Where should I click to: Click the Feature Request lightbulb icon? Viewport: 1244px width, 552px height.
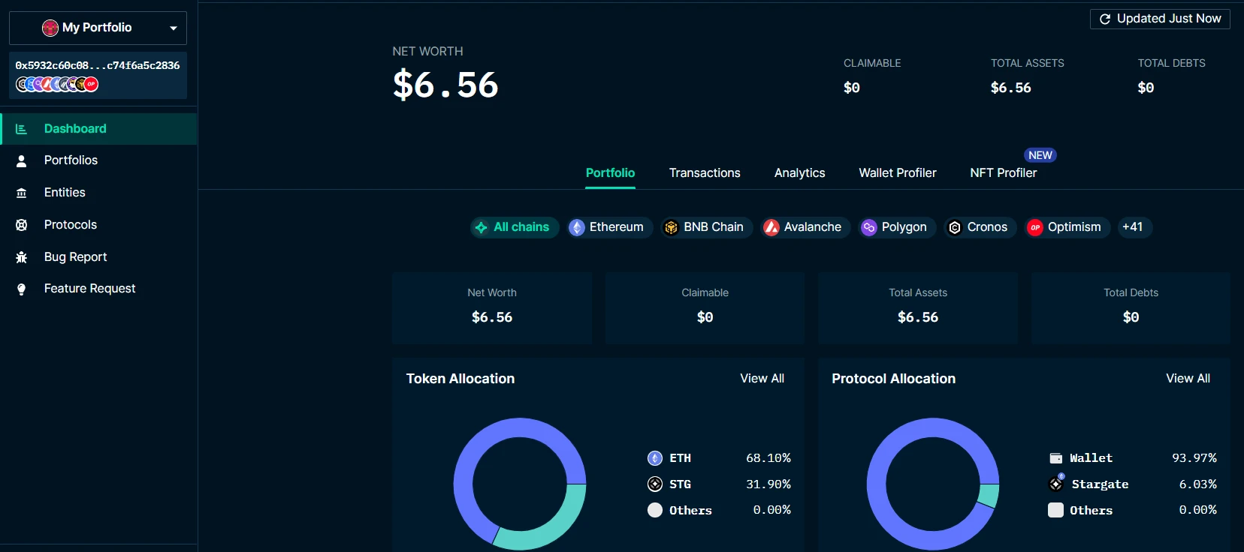pyautogui.click(x=21, y=289)
